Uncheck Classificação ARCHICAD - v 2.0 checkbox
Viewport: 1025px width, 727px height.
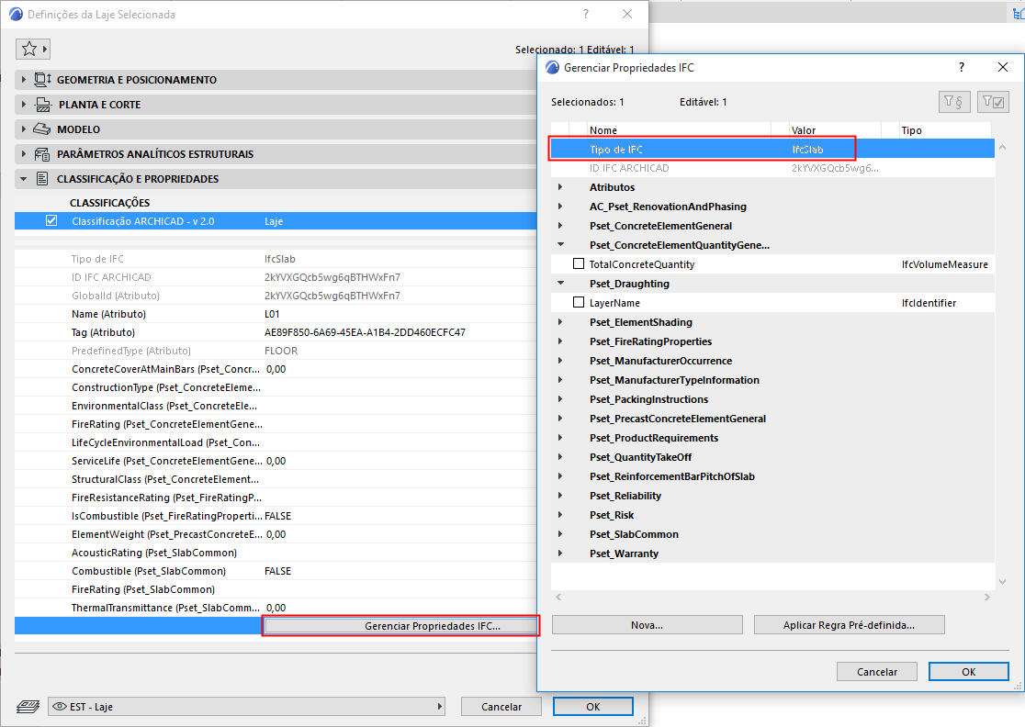51,221
